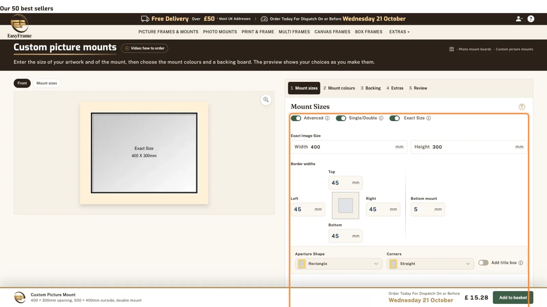Open the help question mark icon in header

coord(531,19)
